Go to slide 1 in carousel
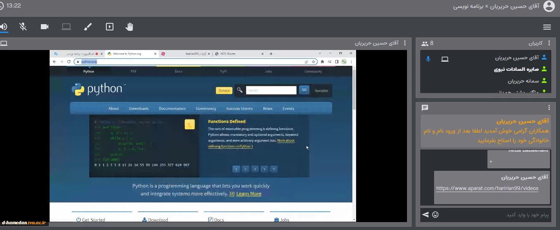 coord(236,169)
